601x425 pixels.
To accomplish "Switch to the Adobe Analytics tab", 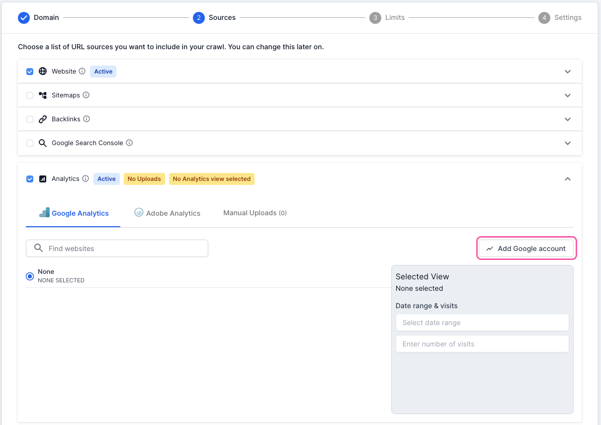I will (x=168, y=213).
